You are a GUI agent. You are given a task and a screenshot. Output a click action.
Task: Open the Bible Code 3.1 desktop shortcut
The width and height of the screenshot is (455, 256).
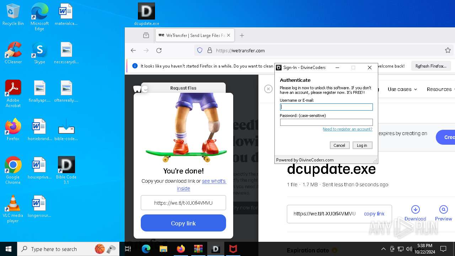pyautogui.click(x=66, y=171)
